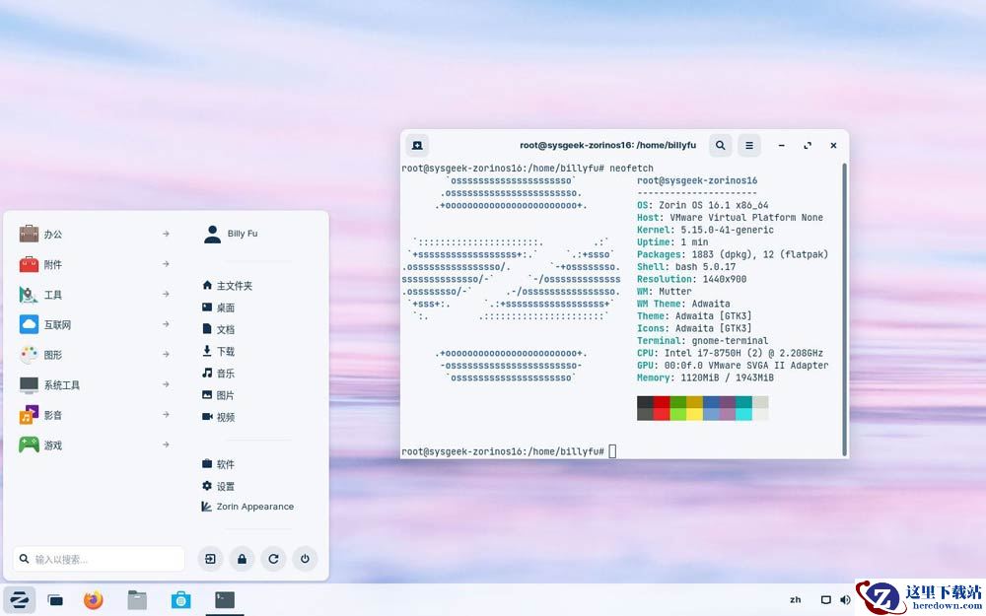Click the 'OS: Zorin OS 16.1' line
Screen dimensions: 986x616
coord(702,205)
